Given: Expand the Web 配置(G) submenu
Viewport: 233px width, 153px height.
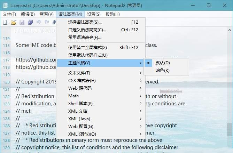Looking at the screenshot, I should click(x=101, y=127).
